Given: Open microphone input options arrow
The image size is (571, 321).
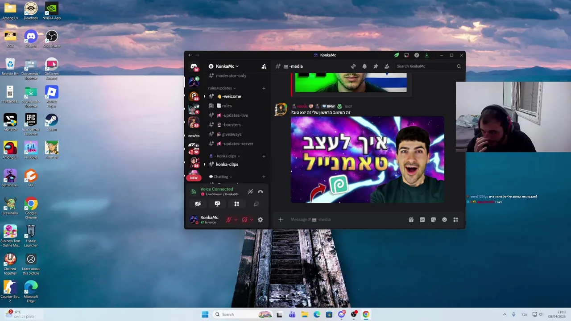Looking at the screenshot, I should [x=236, y=220].
